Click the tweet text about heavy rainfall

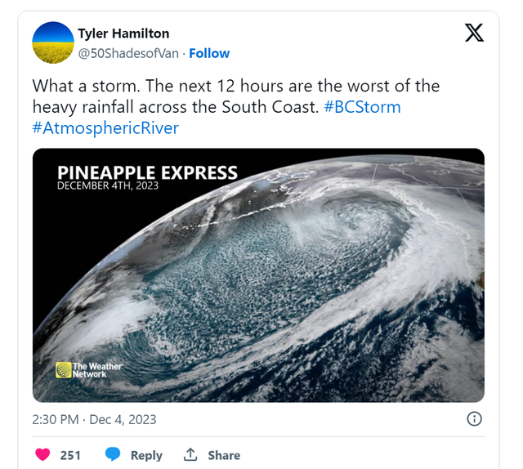236,96
